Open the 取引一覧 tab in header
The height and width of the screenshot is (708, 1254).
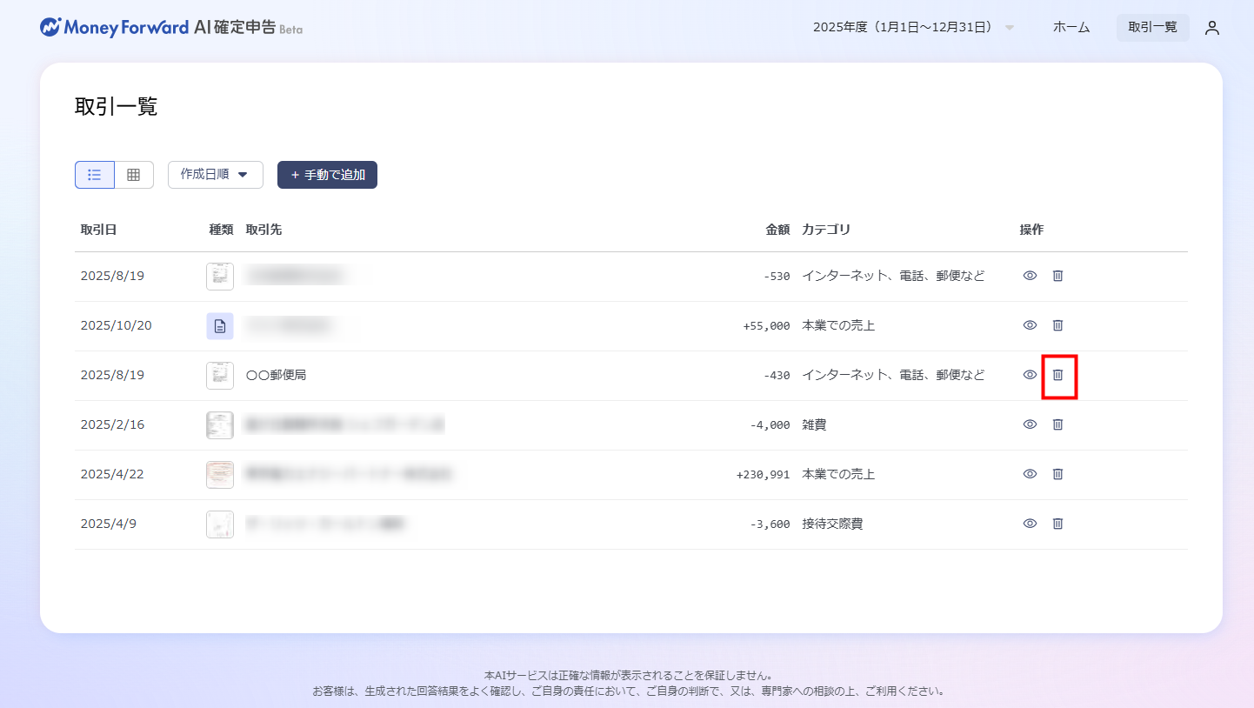pos(1152,28)
